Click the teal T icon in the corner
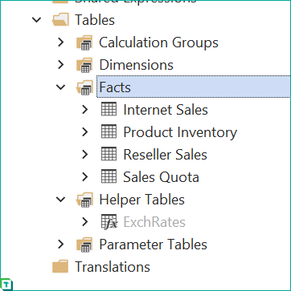Screen dimensions: 291x291 (x=6, y=284)
